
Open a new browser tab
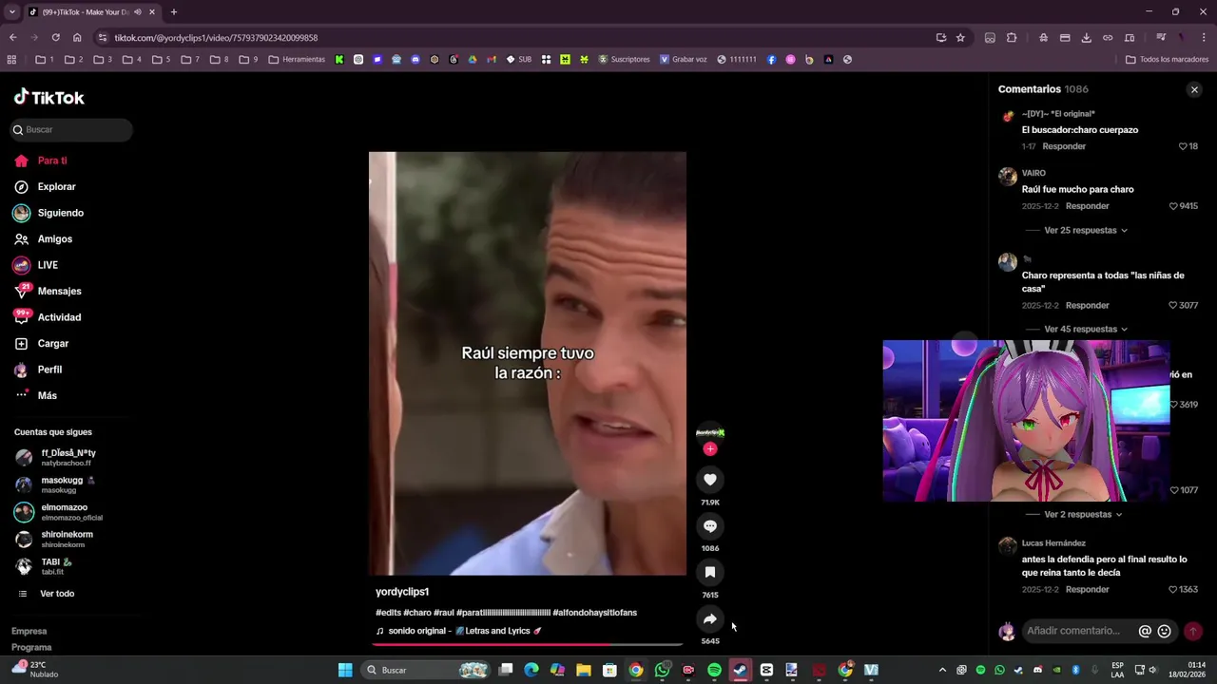(173, 12)
